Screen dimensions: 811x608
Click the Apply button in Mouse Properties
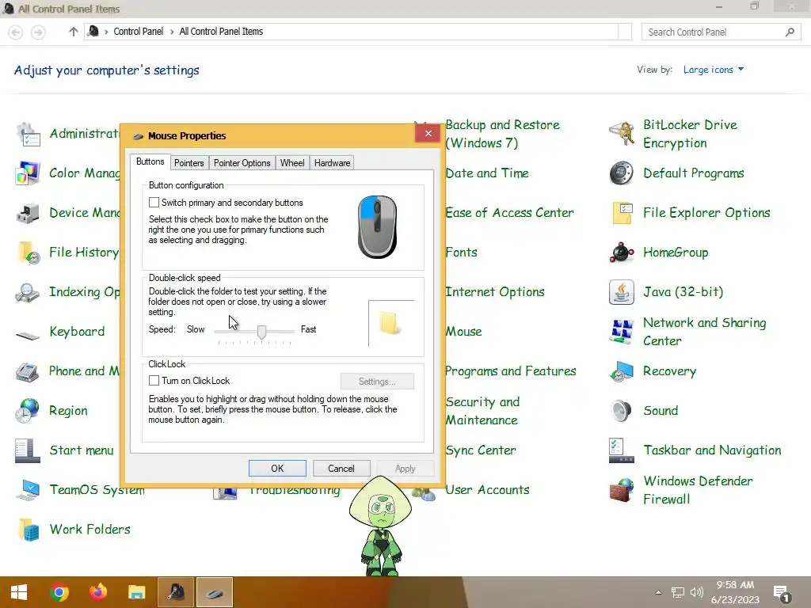pos(405,469)
